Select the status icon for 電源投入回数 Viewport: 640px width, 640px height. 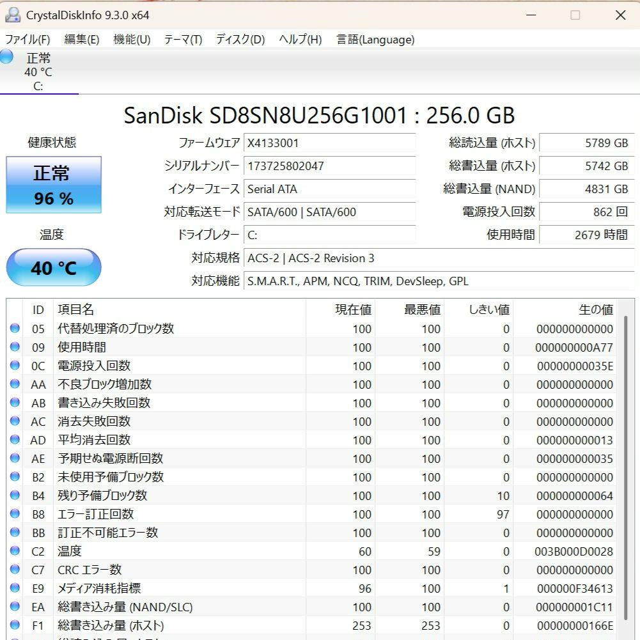coord(16,366)
